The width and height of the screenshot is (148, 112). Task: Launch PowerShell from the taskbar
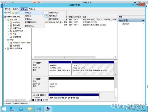click(x=21, y=109)
